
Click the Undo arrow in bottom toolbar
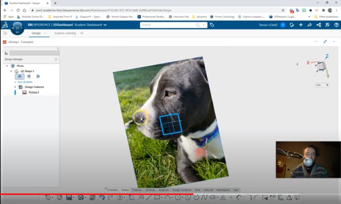click(x=102, y=198)
